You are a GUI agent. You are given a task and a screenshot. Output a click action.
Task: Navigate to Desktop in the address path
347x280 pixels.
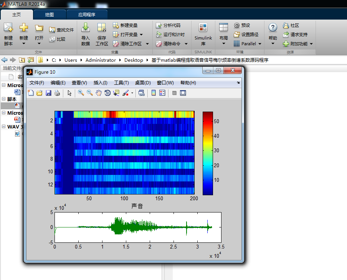[x=134, y=60]
